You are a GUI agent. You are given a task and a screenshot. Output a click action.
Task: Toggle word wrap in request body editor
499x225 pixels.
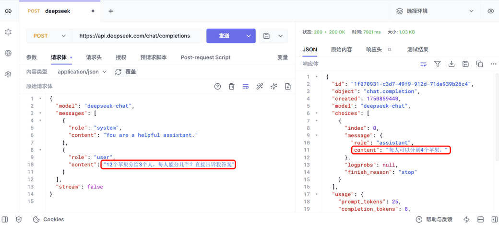point(246,86)
